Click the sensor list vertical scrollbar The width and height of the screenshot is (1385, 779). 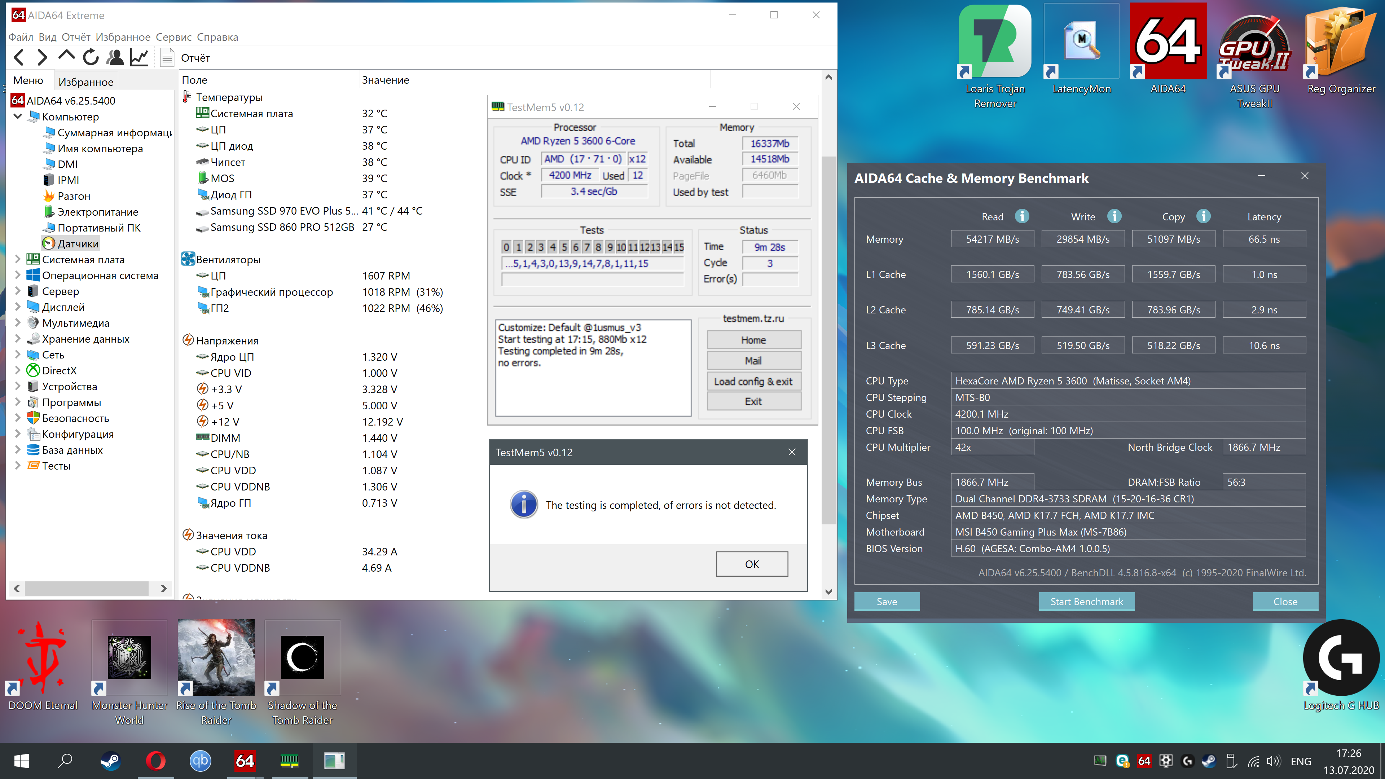coord(828,339)
